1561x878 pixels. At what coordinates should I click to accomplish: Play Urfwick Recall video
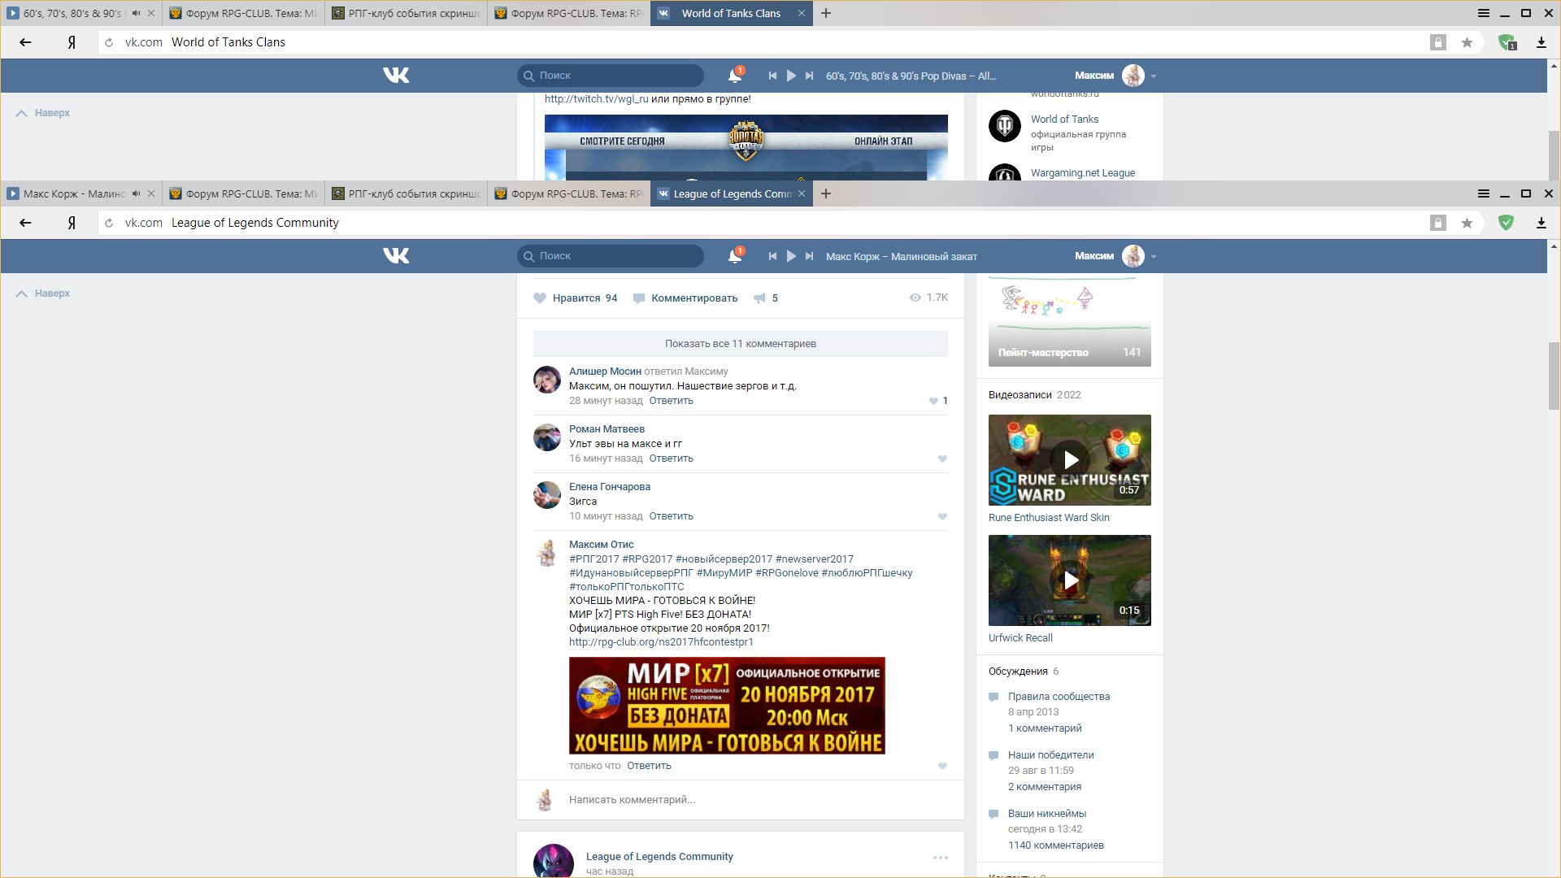click(1070, 580)
